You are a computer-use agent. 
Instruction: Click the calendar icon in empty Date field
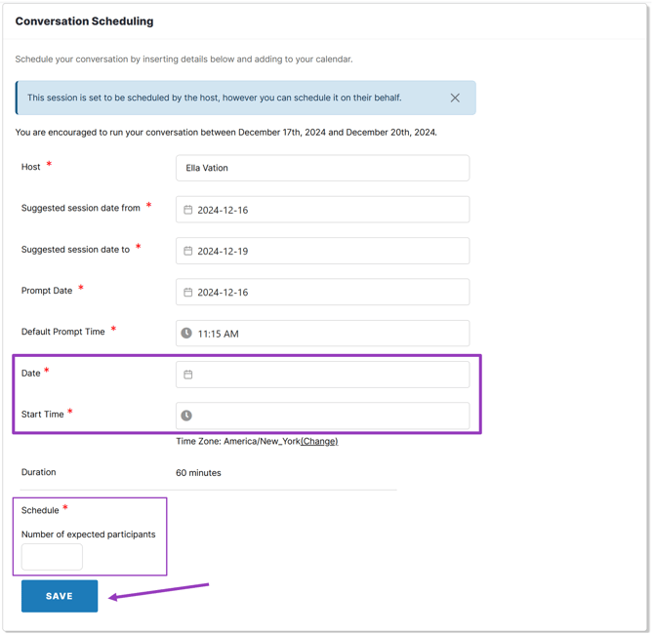[188, 375]
